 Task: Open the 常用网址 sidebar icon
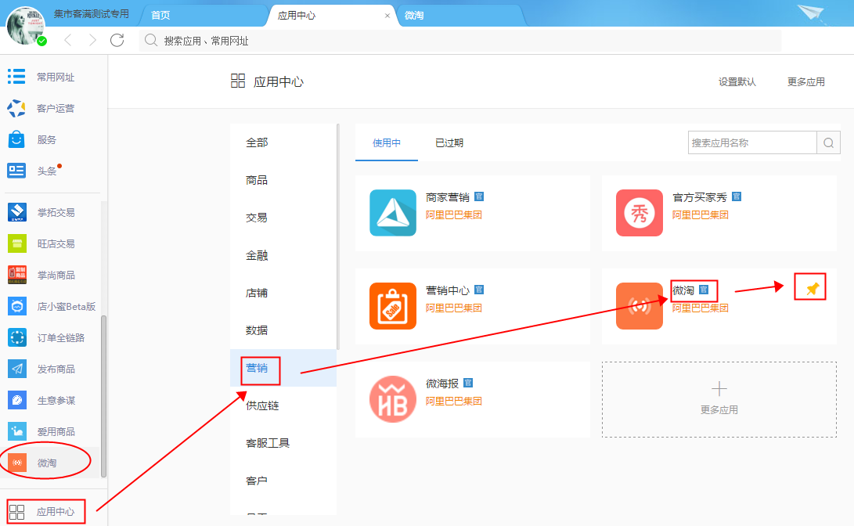[x=16, y=76]
